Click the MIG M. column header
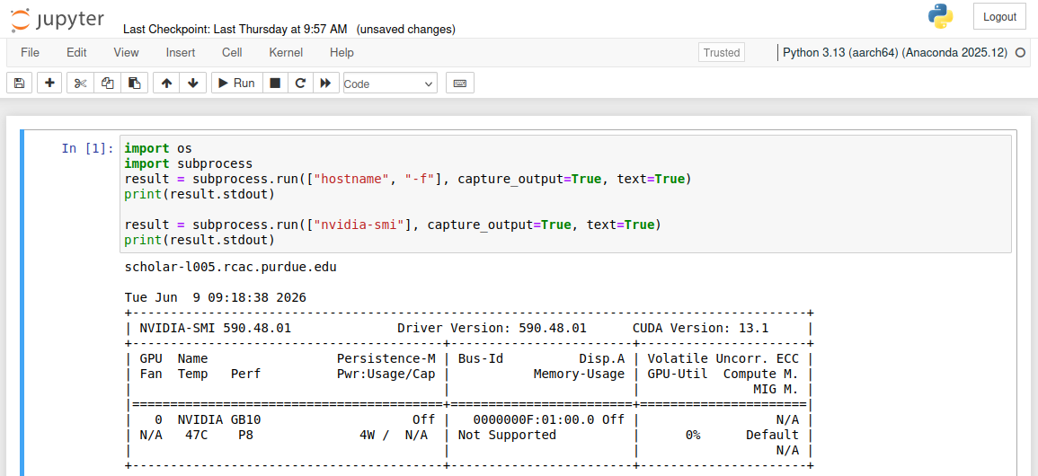This screenshot has height=476, width=1038. [776, 389]
